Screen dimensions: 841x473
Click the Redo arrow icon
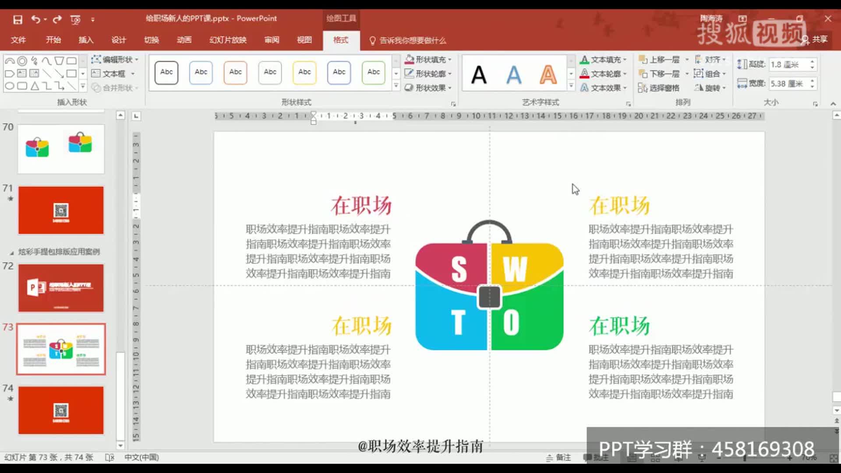(57, 19)
